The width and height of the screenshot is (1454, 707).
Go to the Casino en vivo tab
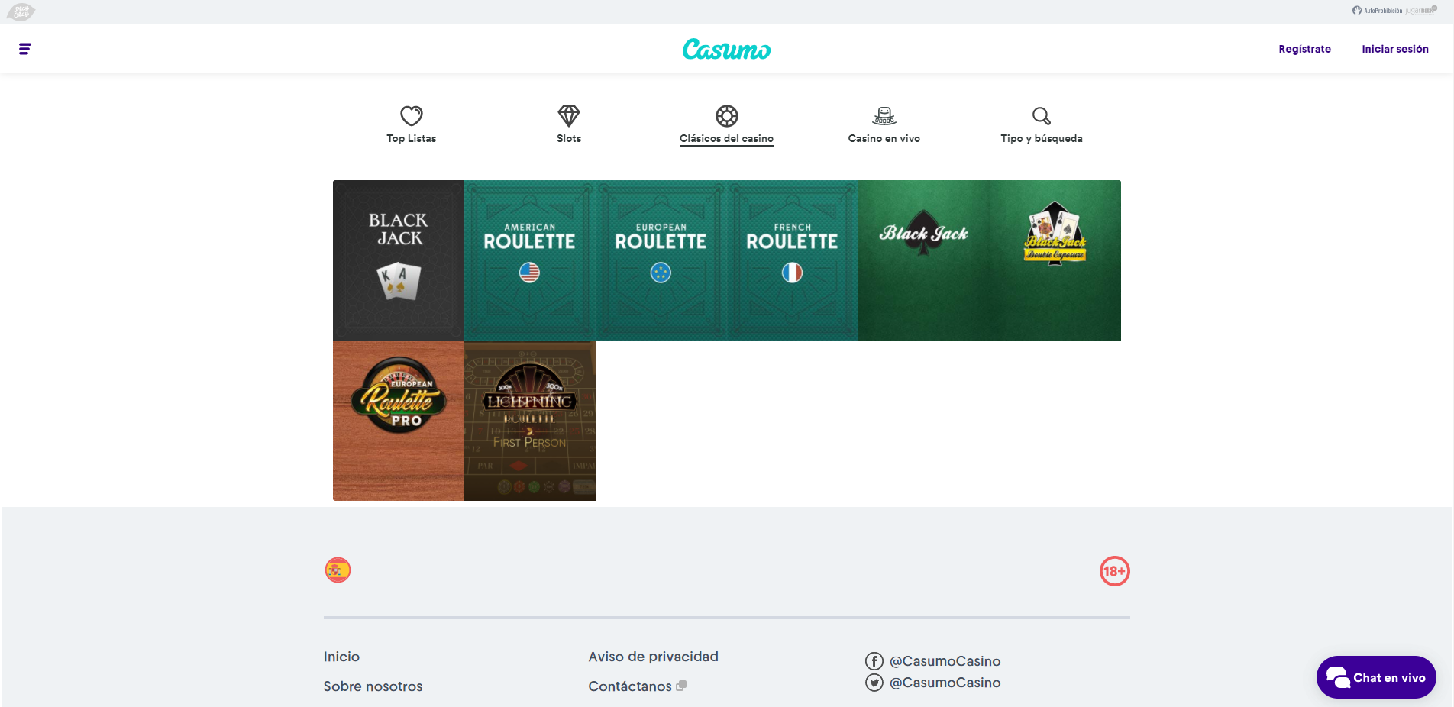pos(884,139)
